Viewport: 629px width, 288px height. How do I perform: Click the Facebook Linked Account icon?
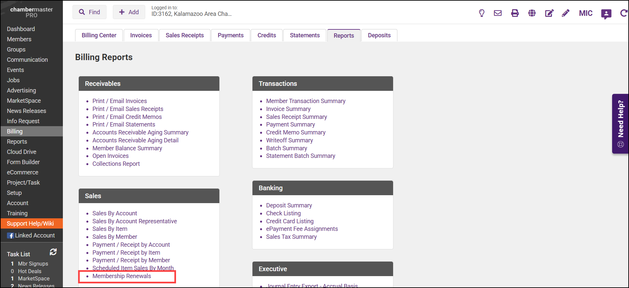click(x=11, y=235)
